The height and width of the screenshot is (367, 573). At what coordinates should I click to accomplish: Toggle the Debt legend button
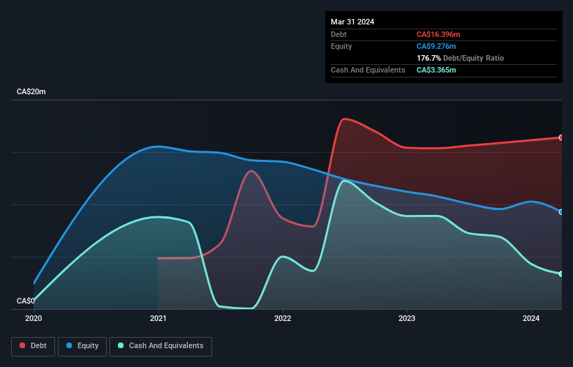tap(34, 346)
